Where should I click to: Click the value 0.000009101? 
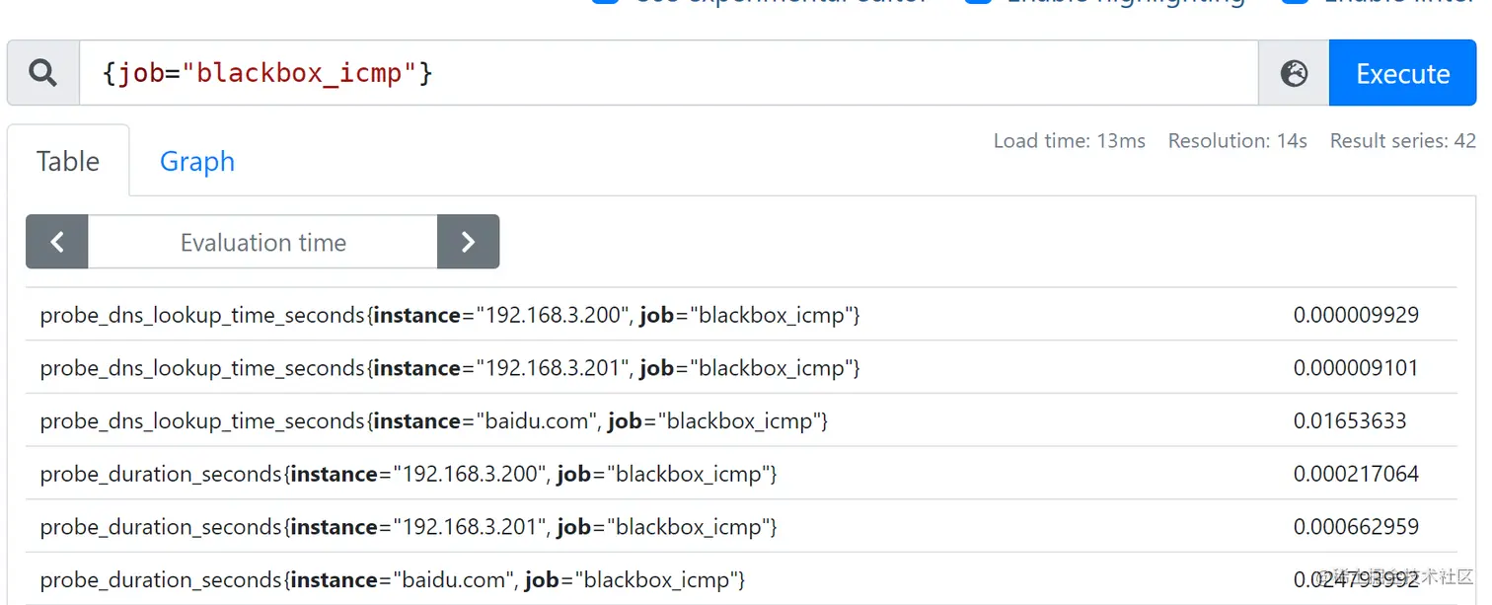[x=1356, y=368]
